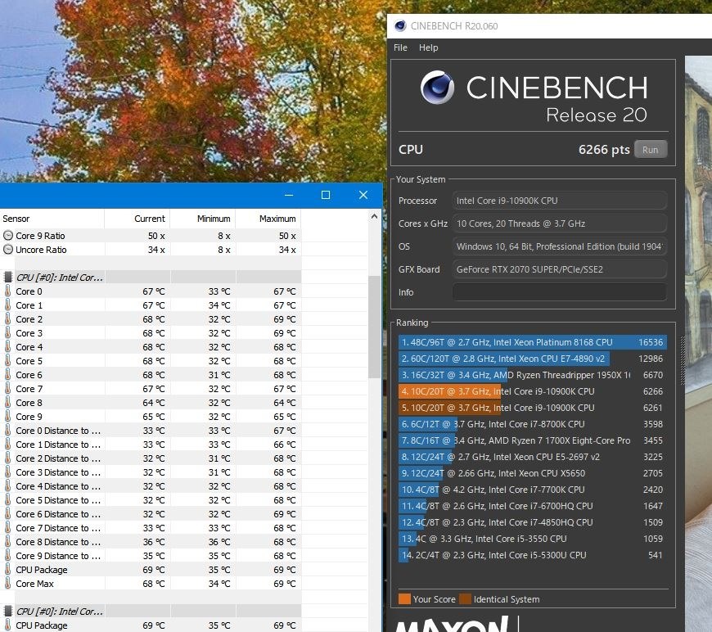Click the Cores x GHz field
Viewport: 712px width, 632px height.
click(560, 223)
